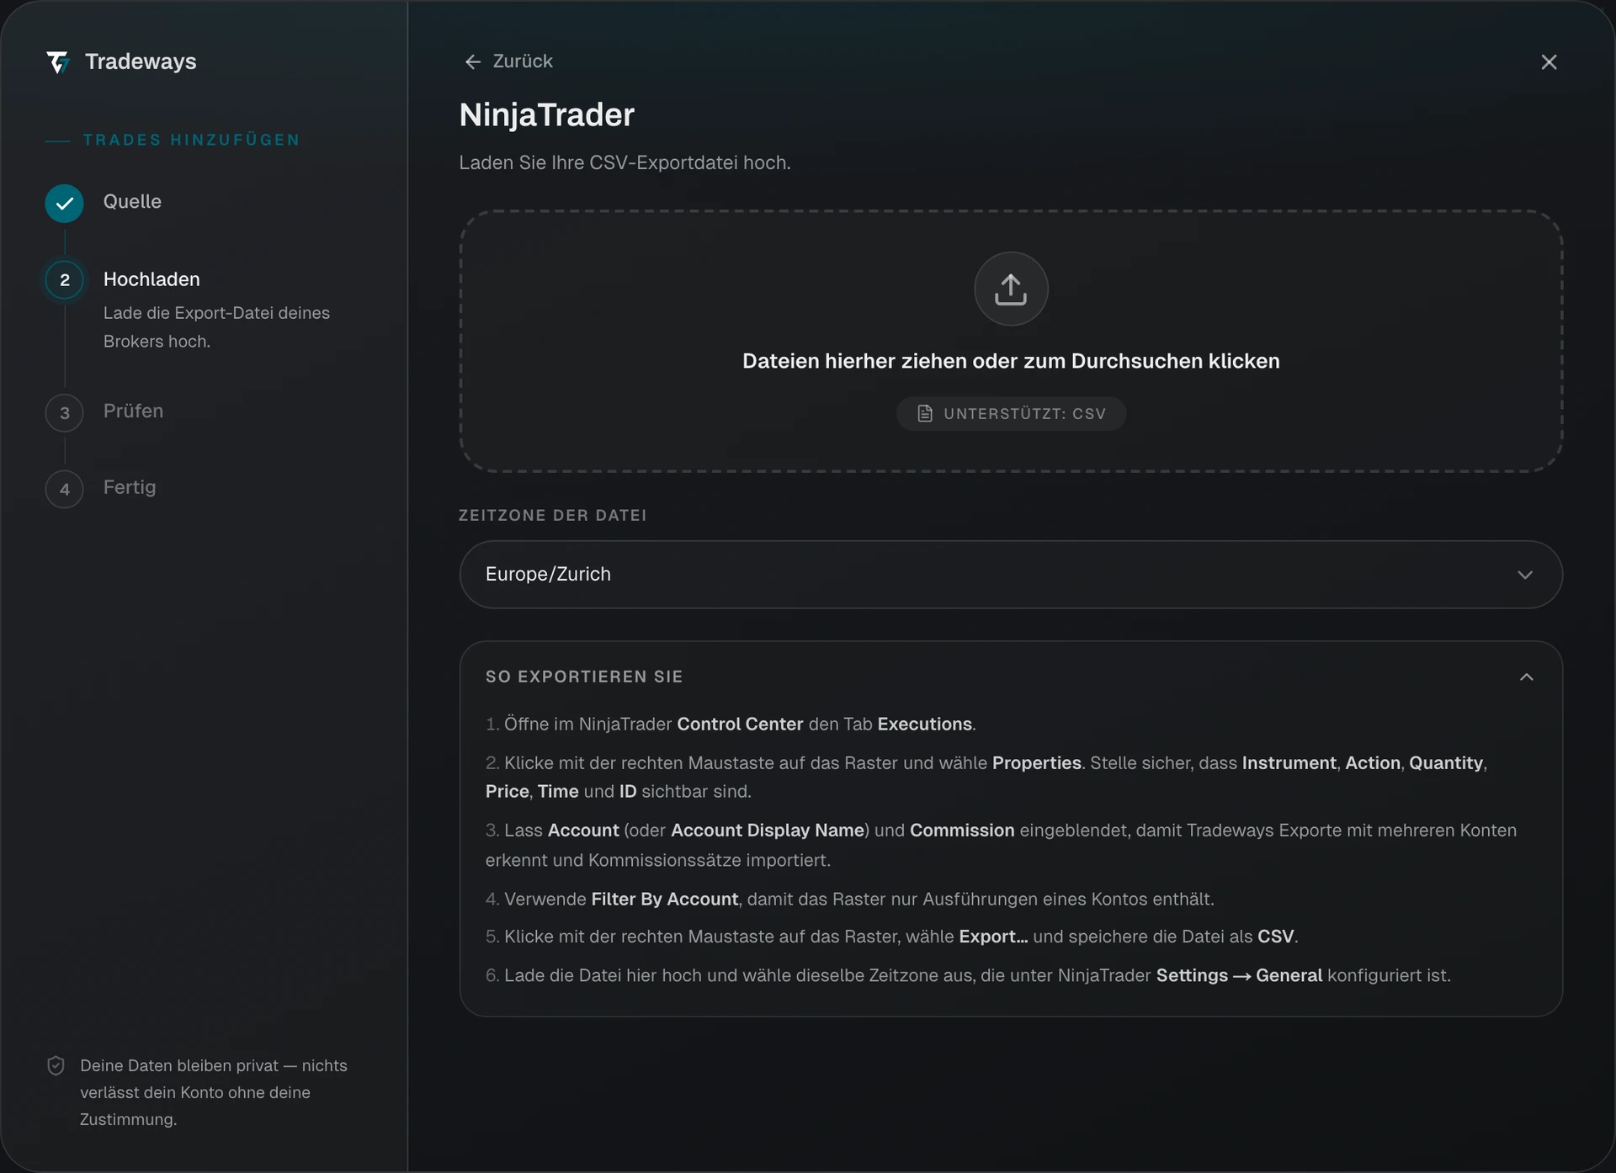The image size is (1616, 1173).
Task: Go to the Quelle step
Action: click(132, 201)
